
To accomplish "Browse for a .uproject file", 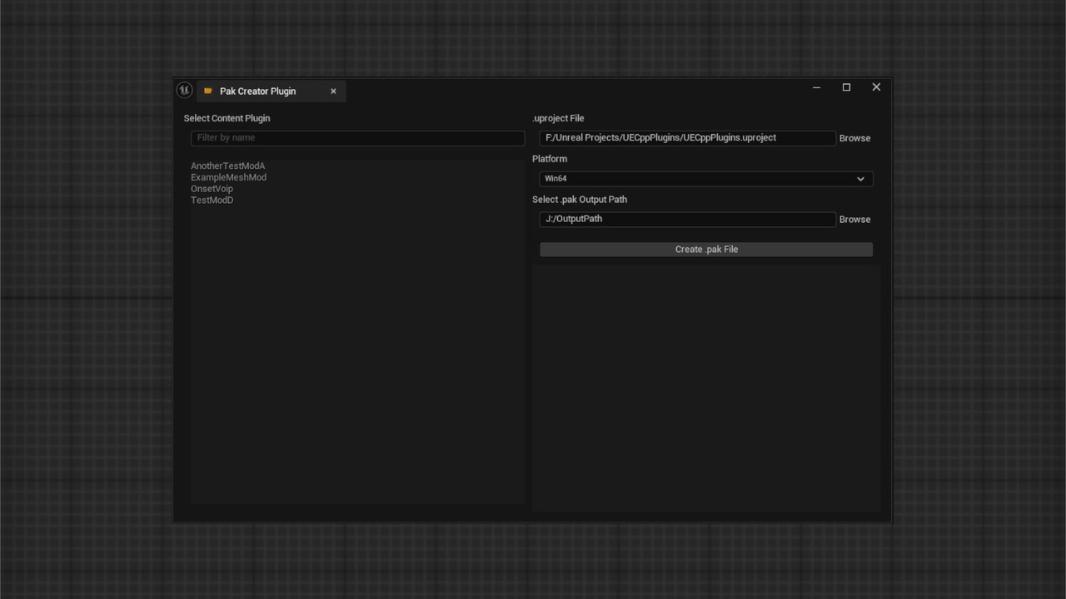I will (x=854, y=137).
